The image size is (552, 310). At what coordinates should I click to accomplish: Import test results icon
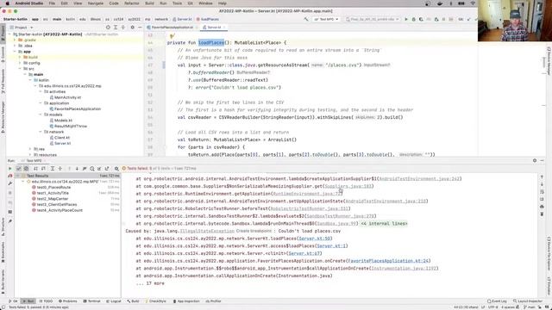tap(99, 169)
